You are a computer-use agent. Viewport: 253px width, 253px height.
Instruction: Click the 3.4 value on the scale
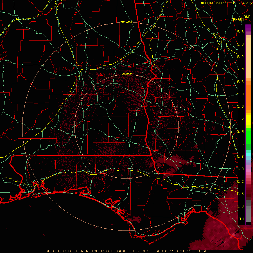click(x=240, y=132)
